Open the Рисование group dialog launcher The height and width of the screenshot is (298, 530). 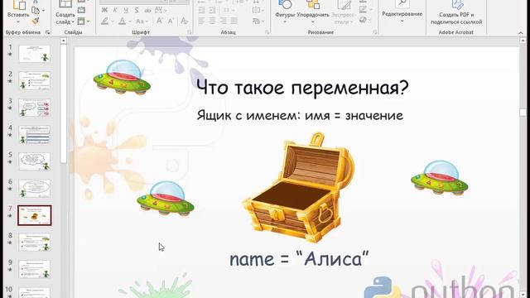(375, 32)
